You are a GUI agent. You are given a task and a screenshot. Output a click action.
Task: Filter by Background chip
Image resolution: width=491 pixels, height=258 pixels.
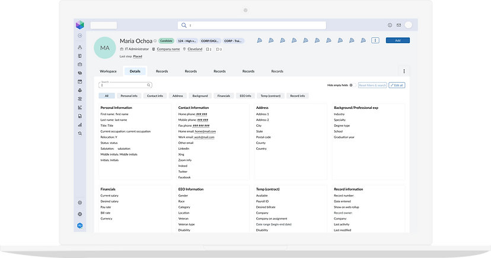click(x=200, y=96)
